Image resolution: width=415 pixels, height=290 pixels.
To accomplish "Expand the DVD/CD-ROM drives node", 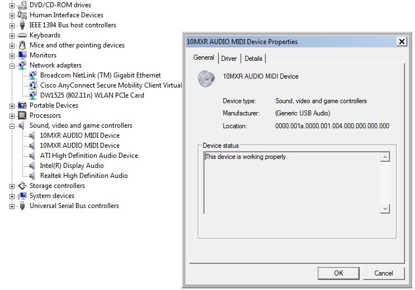I will 12,6.
